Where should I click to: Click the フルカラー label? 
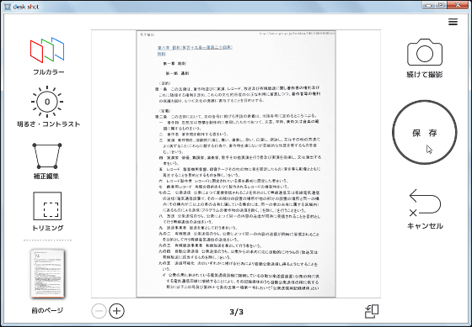pos(49,72)
